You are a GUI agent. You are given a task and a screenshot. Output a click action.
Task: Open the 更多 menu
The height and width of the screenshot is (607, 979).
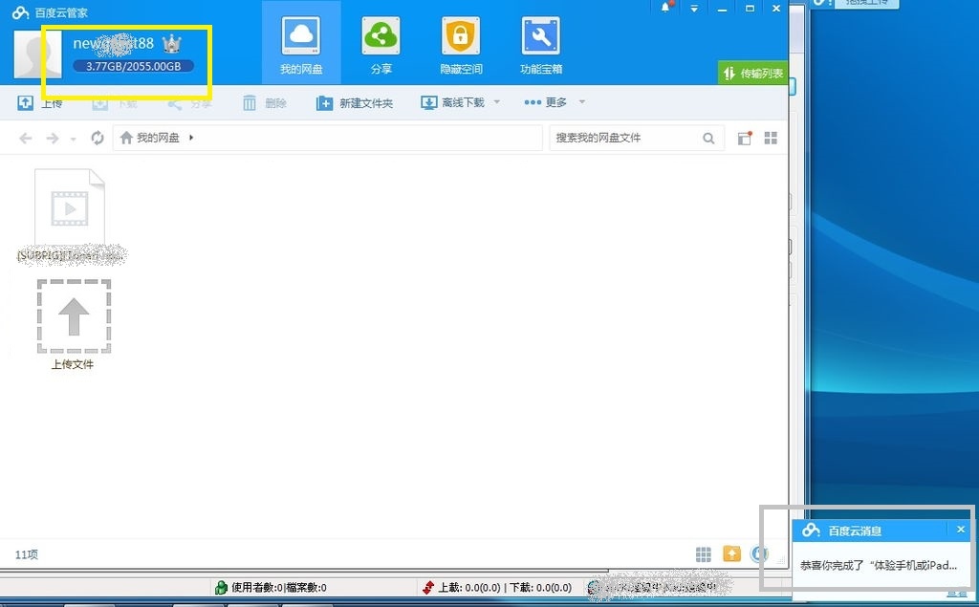(x=546, y=102)
